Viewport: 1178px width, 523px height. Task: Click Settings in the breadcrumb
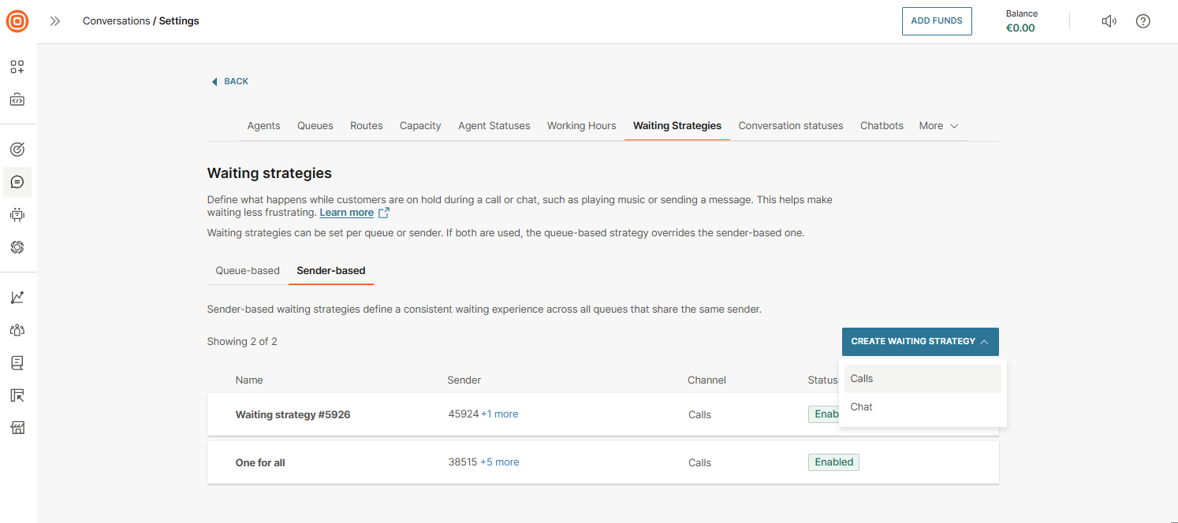[179, 21]
